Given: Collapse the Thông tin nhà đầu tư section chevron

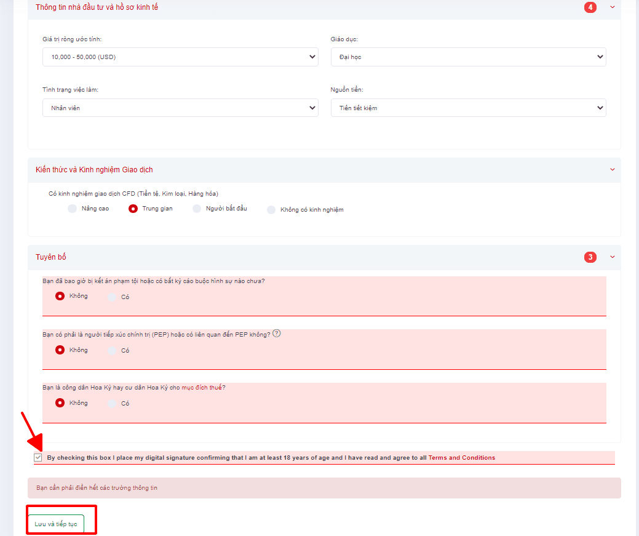Looking at the screenshot, I should (612, 7).
